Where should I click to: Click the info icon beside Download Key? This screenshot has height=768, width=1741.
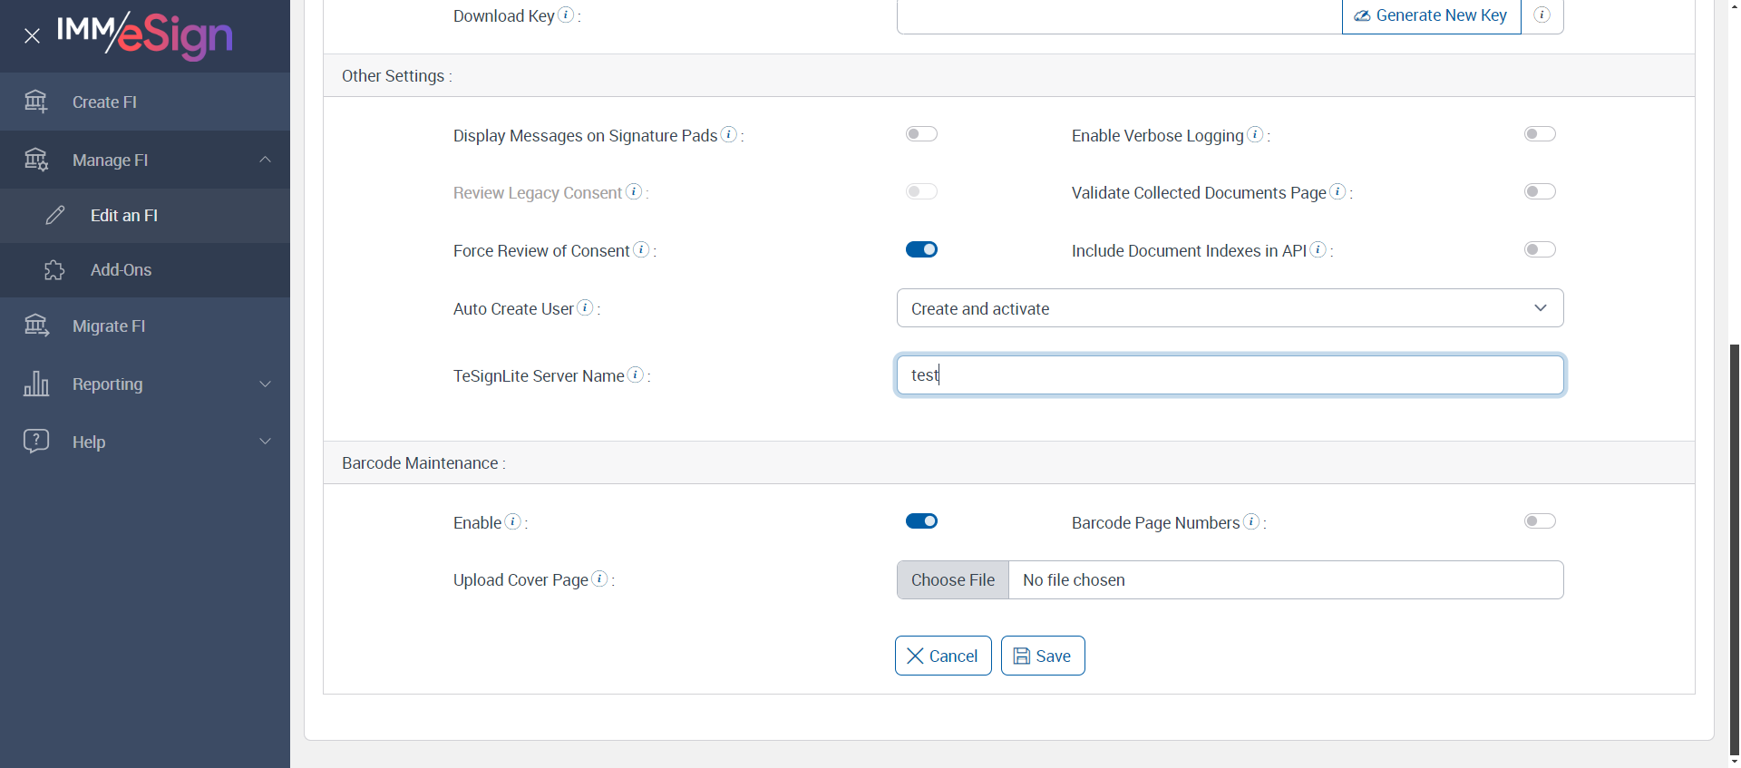pos(566,15)
